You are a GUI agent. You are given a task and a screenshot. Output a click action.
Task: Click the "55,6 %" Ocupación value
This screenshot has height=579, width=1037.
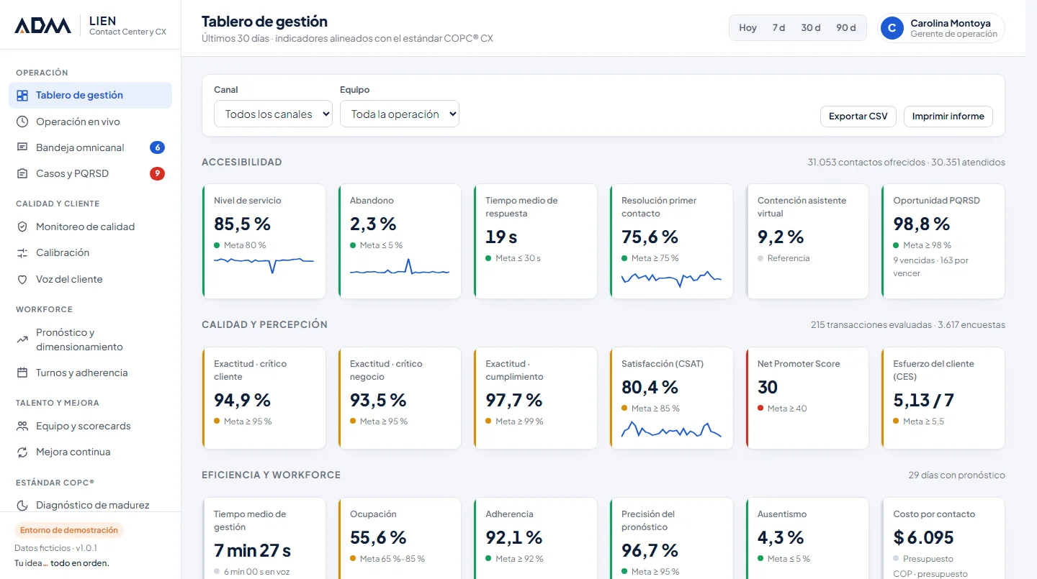(378, 537)
